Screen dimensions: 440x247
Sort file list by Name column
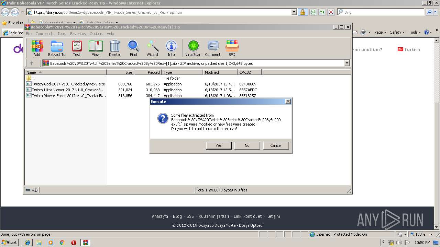66,72
